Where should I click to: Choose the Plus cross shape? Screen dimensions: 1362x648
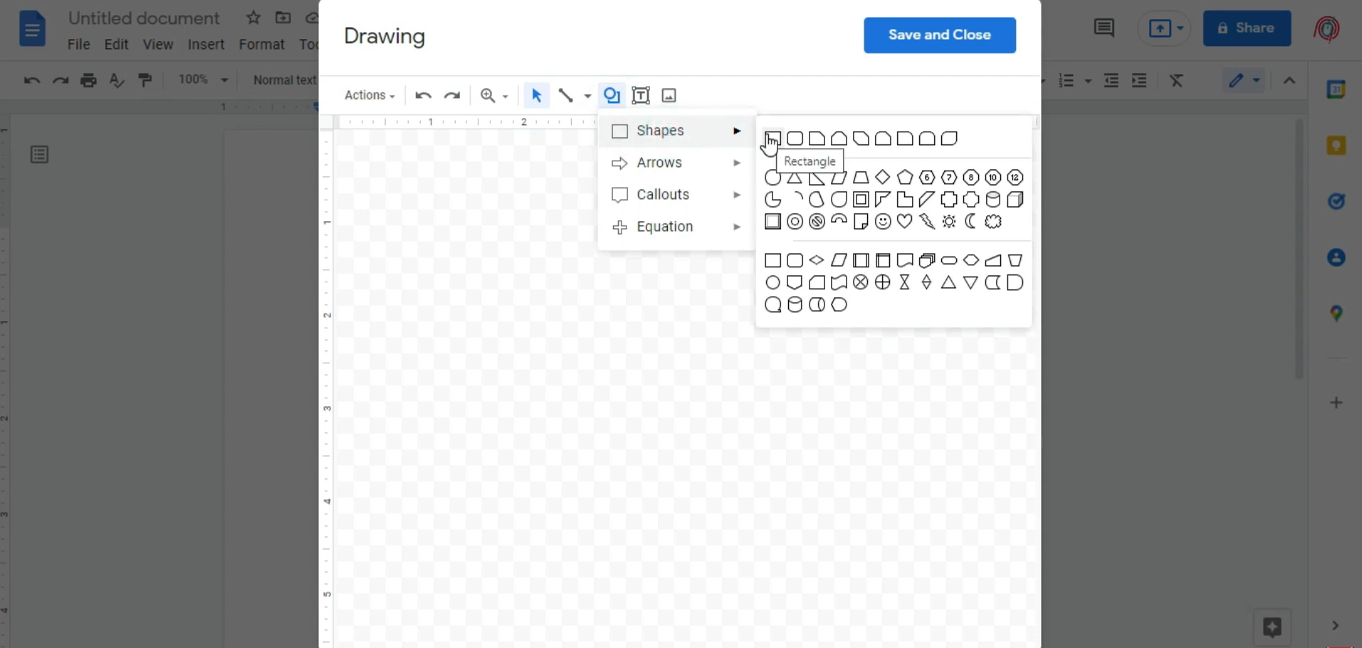tap(949, 199)
